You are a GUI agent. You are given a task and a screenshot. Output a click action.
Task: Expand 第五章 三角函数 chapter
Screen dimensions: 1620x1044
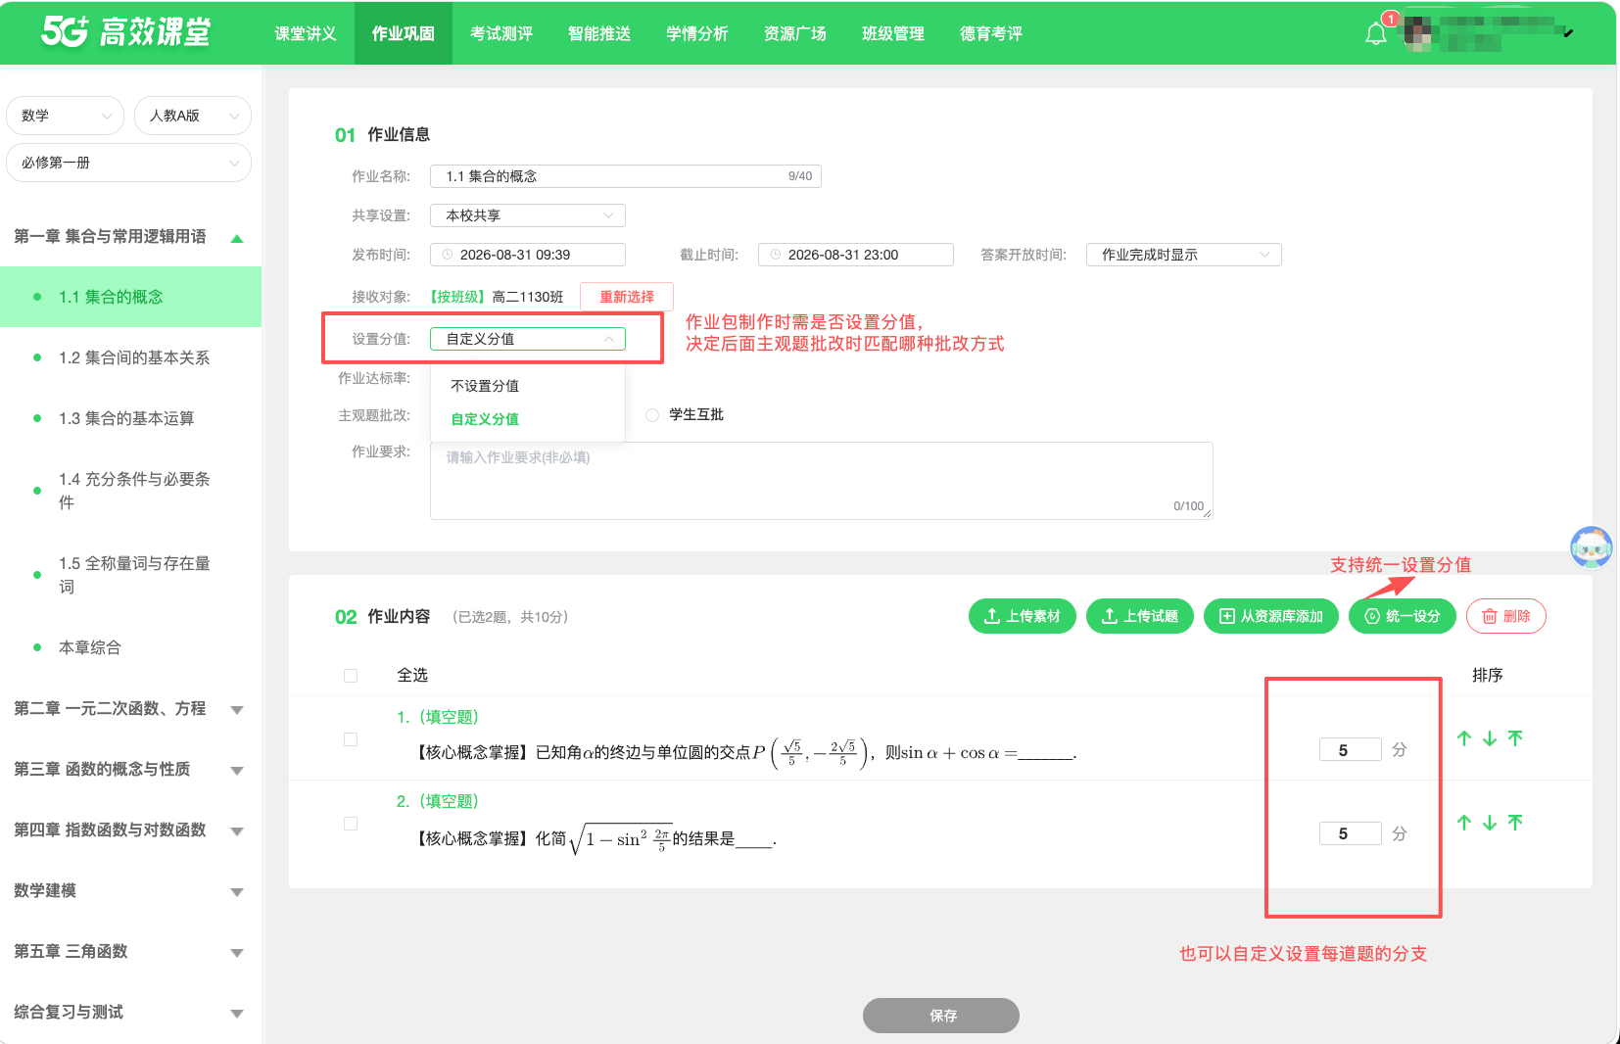click(x=237, y=953)
